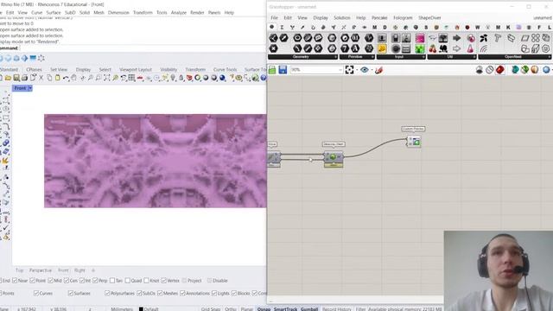The image size is (553, 311).
Task: Click the cherries icon in Util group
Action: [433, 48]
